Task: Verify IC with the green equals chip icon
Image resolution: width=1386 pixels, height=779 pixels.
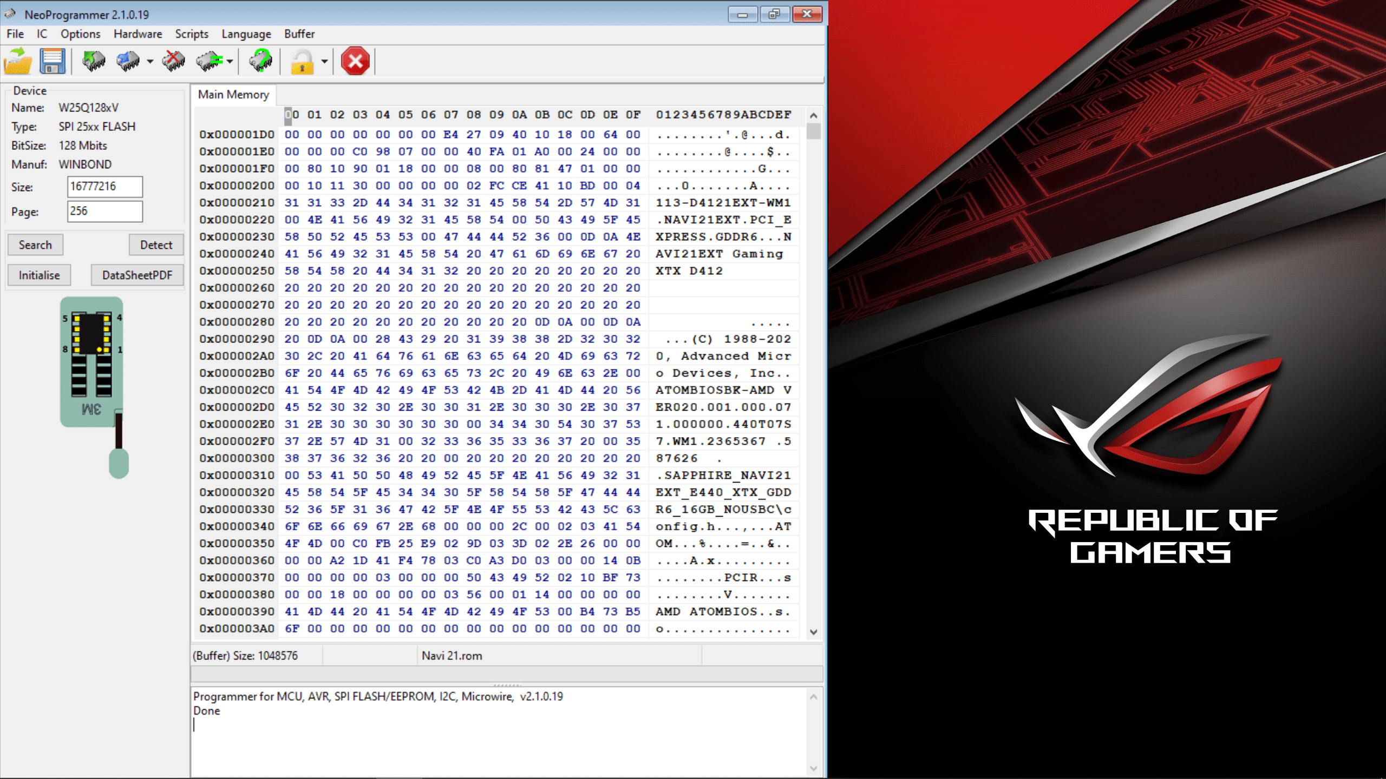Action: [x=210, y=61]
